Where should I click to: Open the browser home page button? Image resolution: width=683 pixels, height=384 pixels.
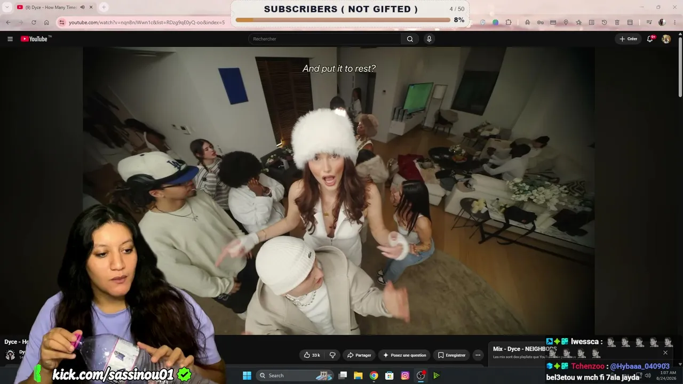(46, 22)
